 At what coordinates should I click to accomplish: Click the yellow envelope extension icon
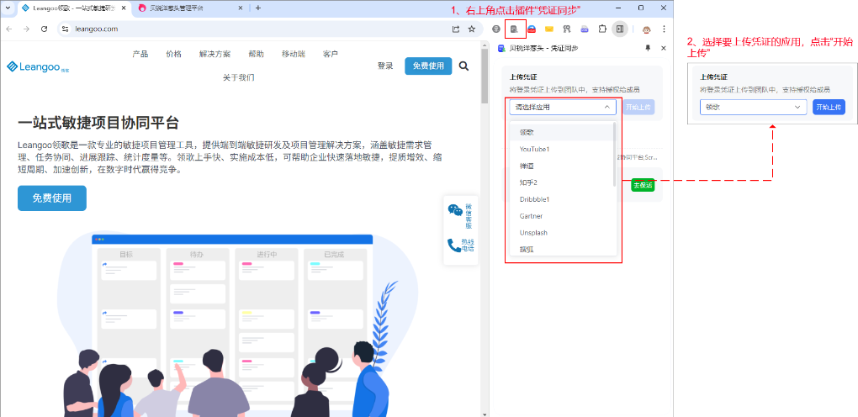click(548, 29)
